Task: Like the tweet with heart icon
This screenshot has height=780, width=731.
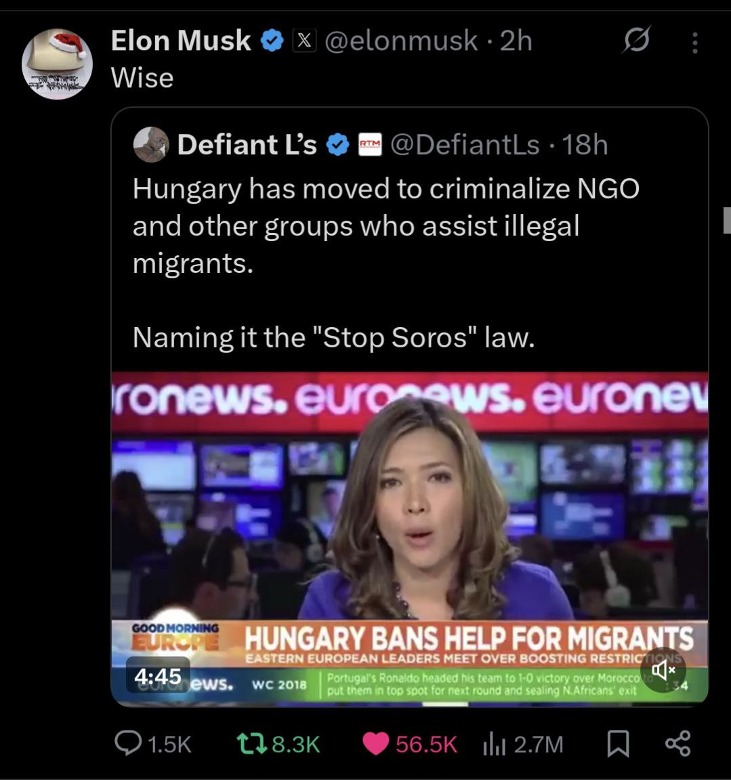Action: coord(375,744)
